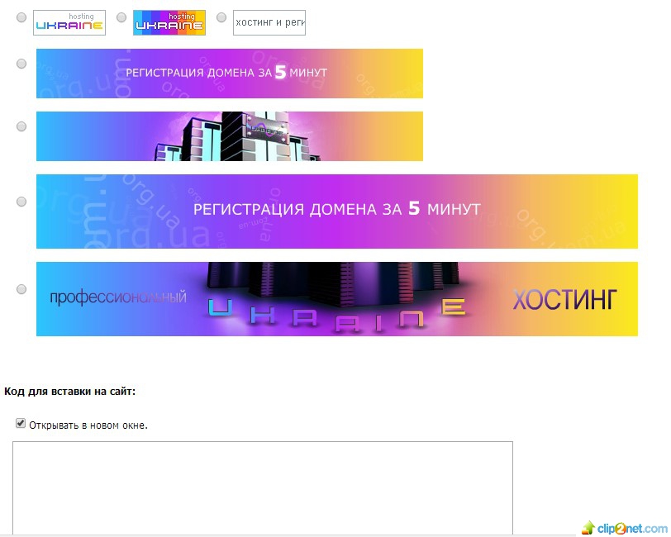Screen dimensions: 671x537
Task: Click the medium banner showing the building
Action: [229, 136]
